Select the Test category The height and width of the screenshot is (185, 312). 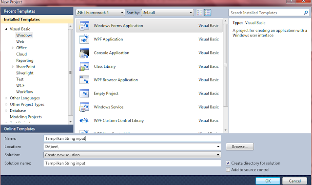19,79
